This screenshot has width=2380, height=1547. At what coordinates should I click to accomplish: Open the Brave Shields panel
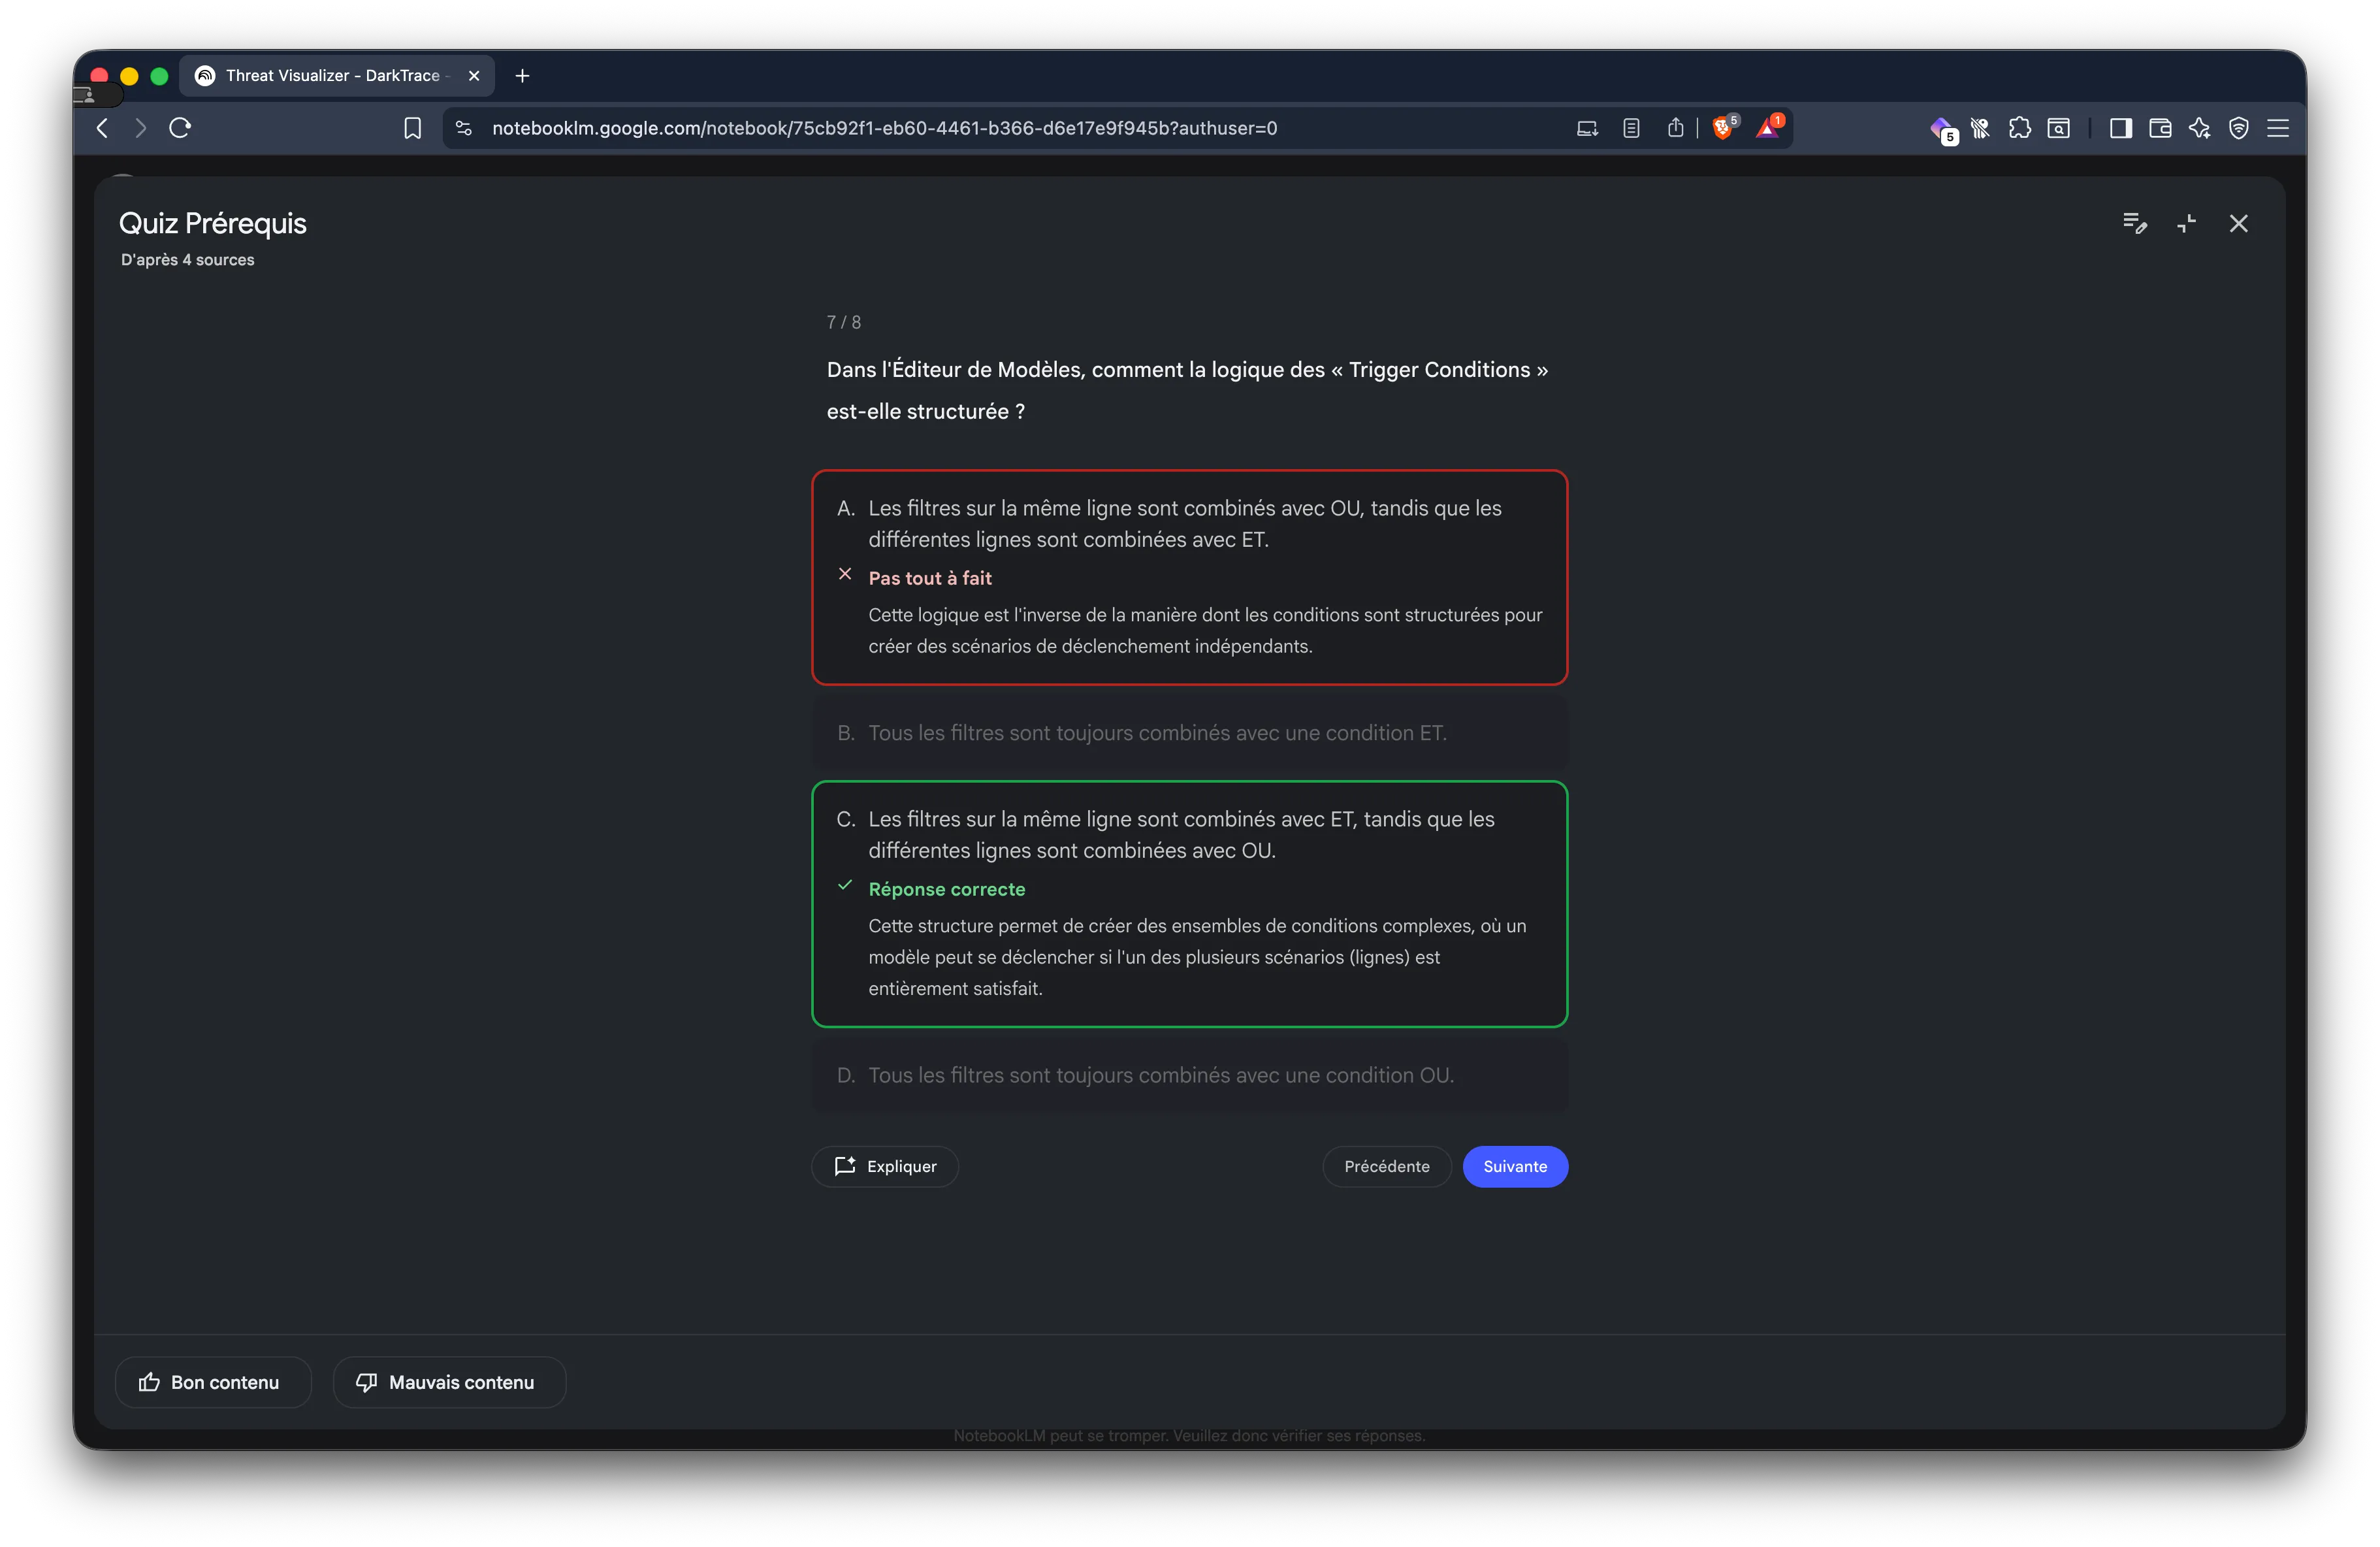coord(1724,128)
